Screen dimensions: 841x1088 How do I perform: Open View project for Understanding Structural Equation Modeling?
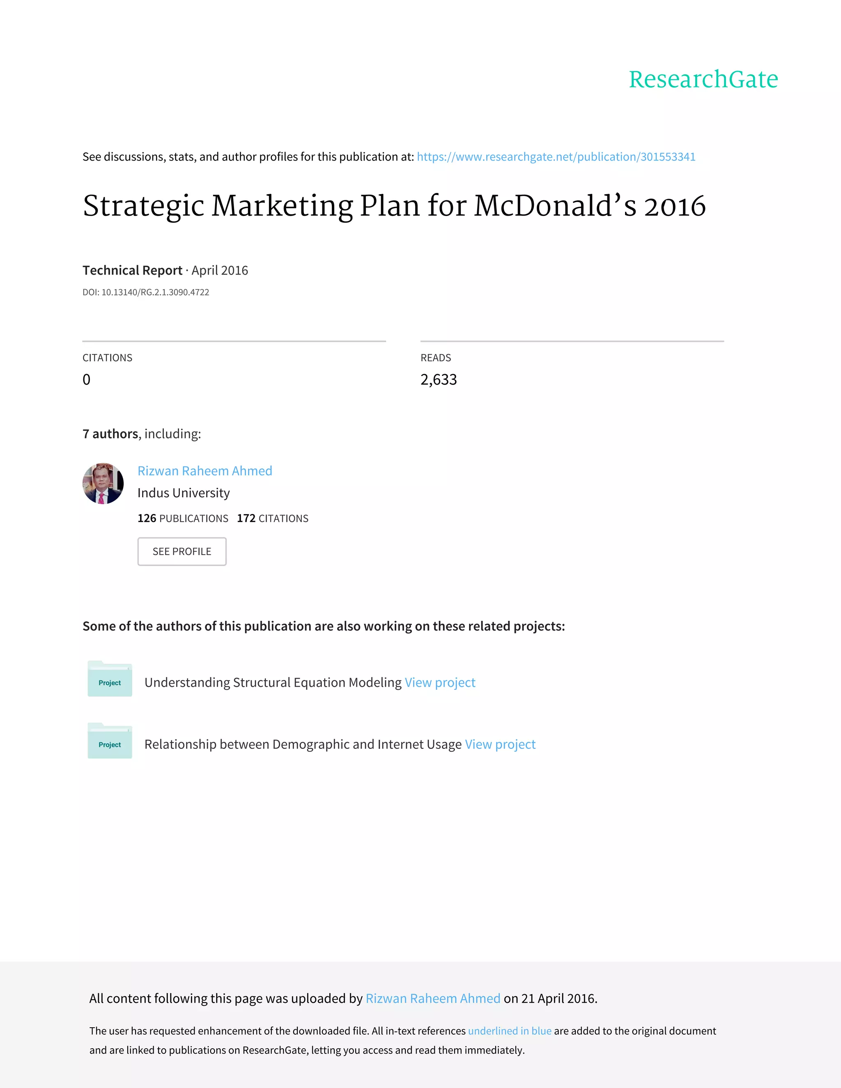440,682
